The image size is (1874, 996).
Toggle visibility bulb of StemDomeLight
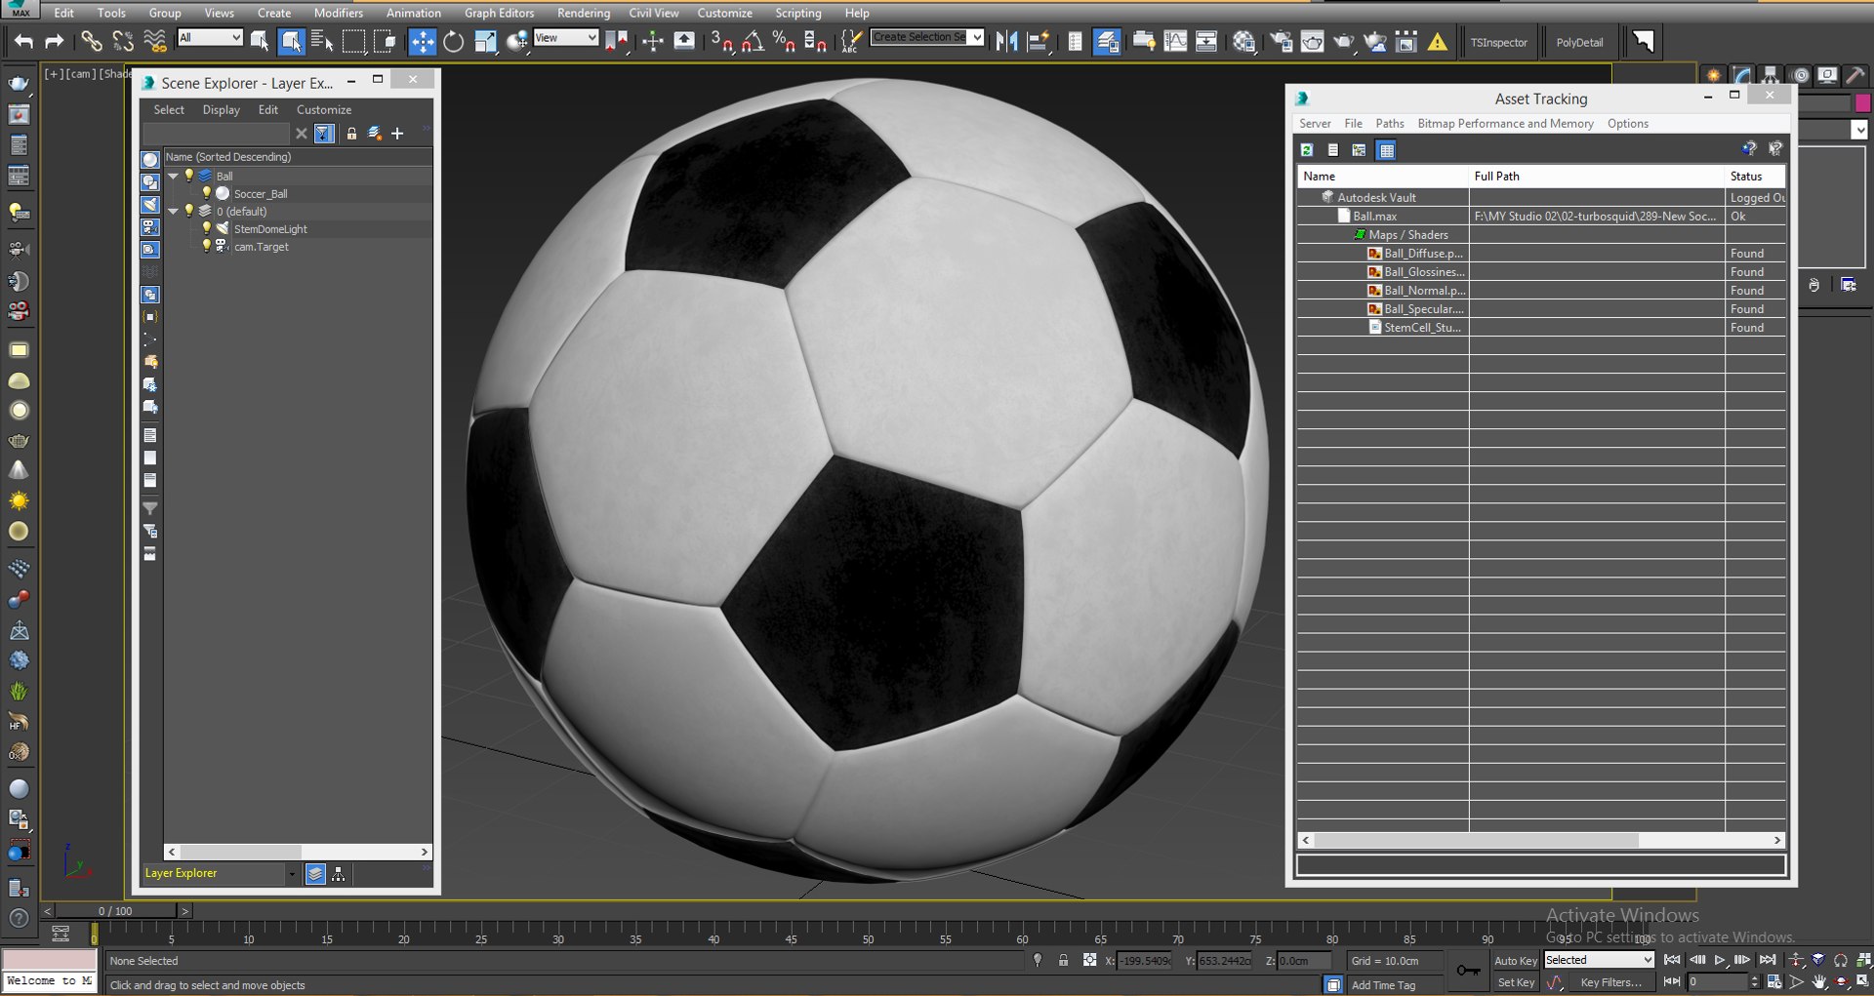tap(207, 228)
